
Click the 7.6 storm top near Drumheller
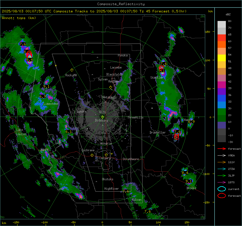coord(177,132)
